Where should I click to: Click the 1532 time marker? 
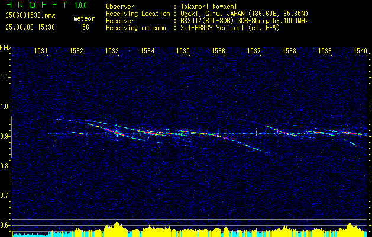pyautogui.click(x=76, y=50)
